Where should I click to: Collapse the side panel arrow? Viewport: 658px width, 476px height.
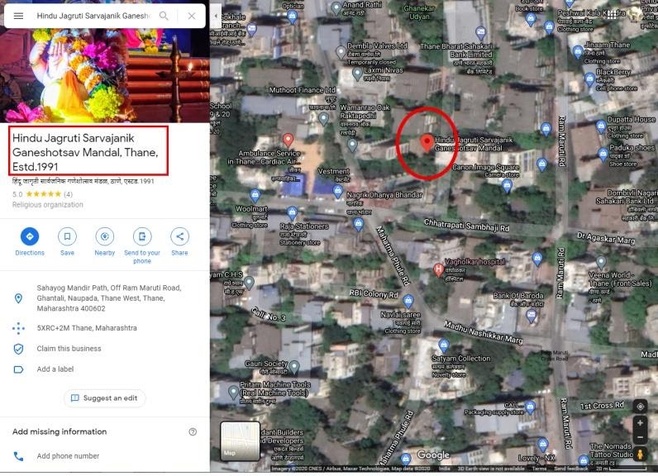pos(216,16)
